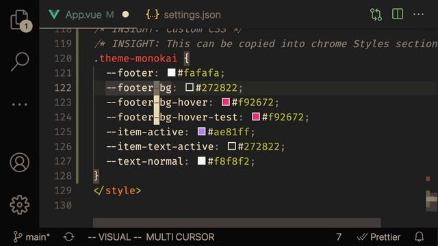
Task: Open the notifications bell in the status bar
Action: pyautogui.click(x=419, y=237)
